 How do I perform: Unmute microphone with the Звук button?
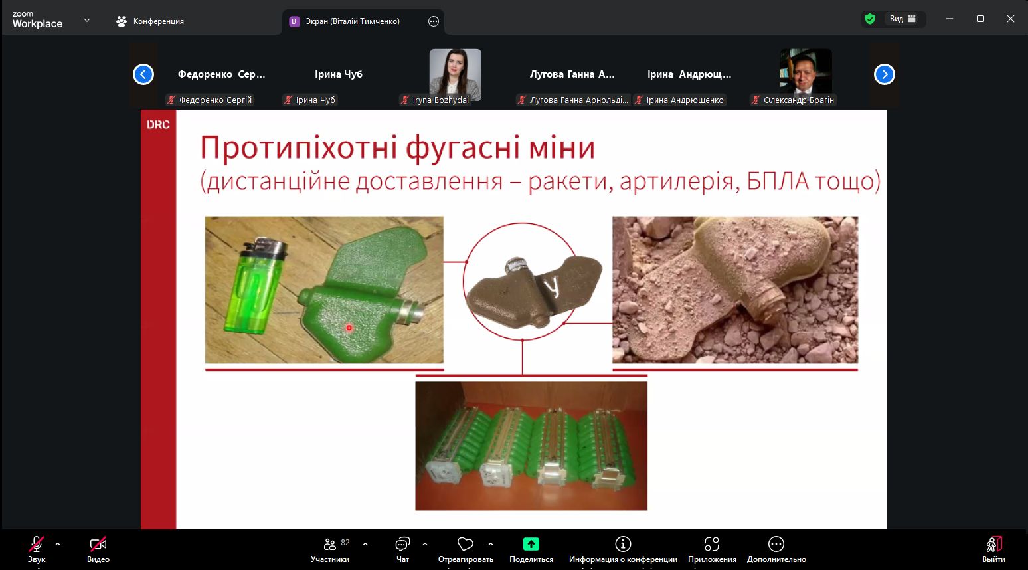click(36, 545)
